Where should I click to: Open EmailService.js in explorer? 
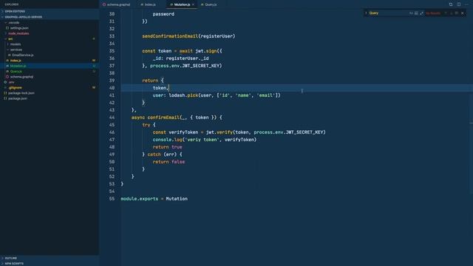(50, 55)
